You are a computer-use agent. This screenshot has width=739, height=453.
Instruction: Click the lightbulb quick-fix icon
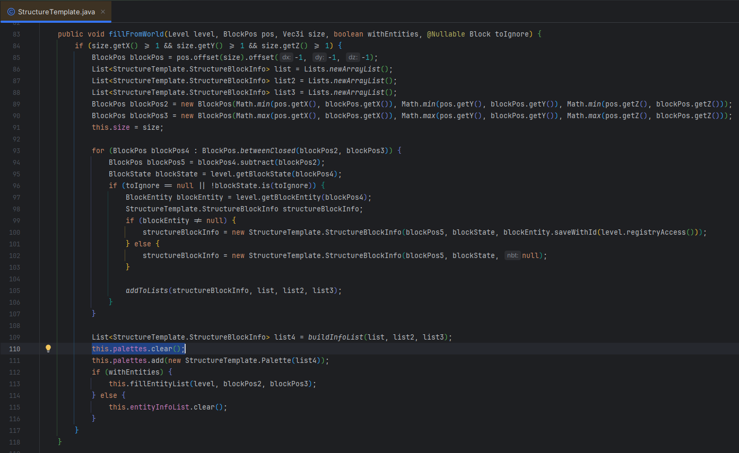pyautogui.click(x=48, y=349)
